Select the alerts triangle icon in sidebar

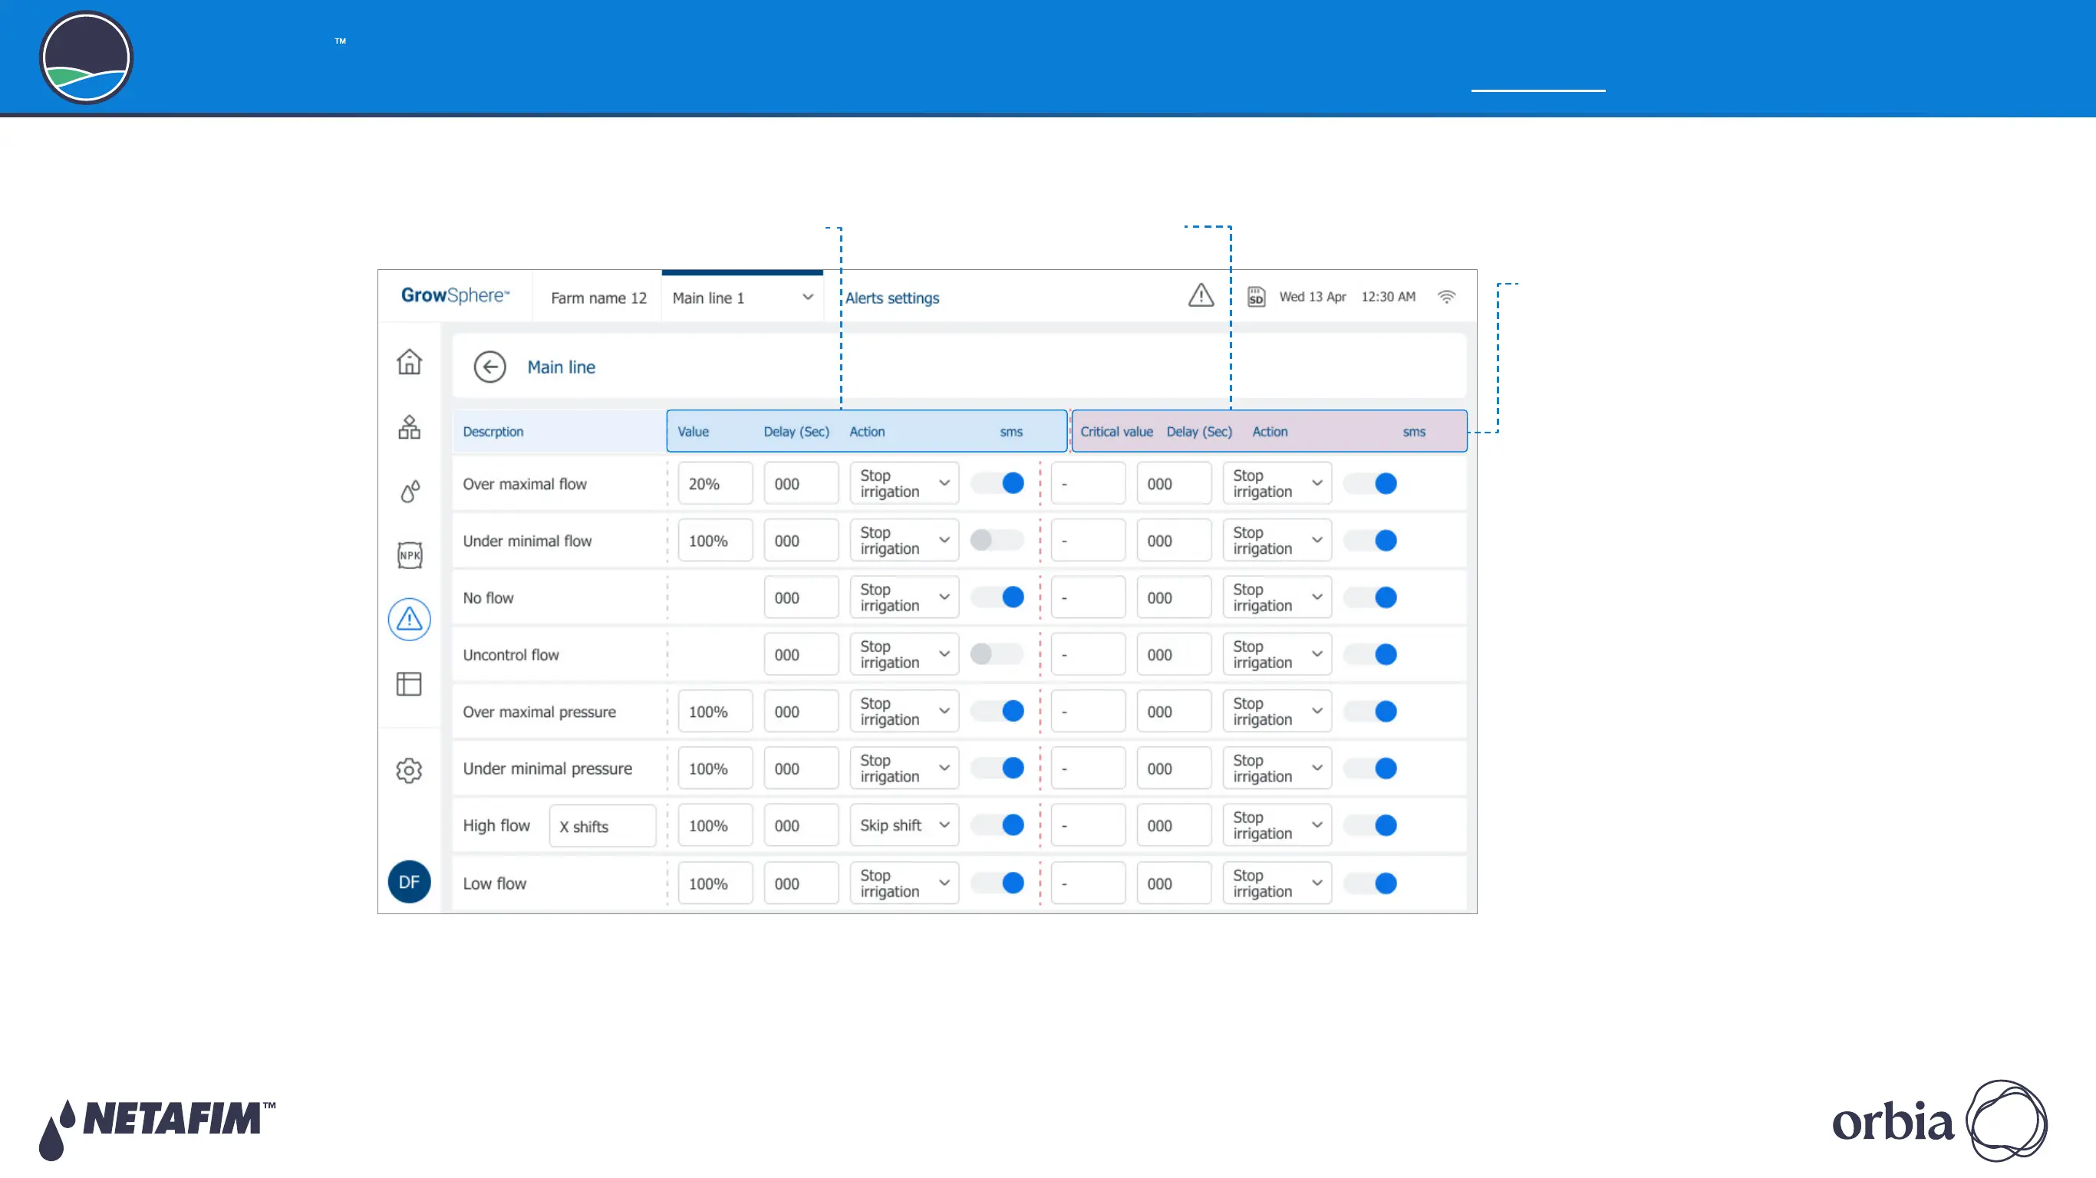[x=409, y=620]
